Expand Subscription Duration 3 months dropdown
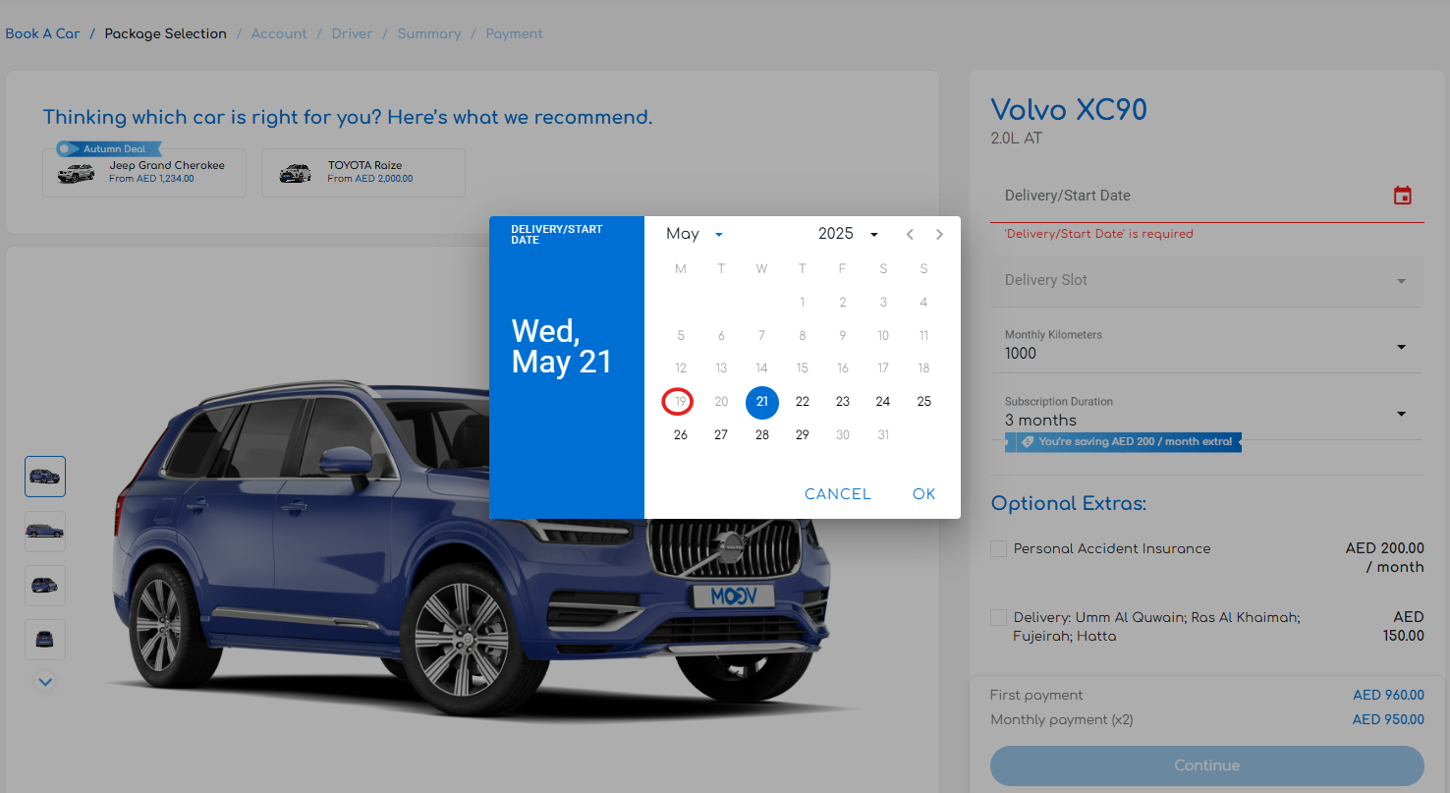1450x793 pixels. [x=1206, y=413]
